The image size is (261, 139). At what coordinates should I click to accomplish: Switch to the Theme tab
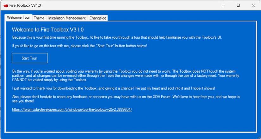[x=39, y=18]
